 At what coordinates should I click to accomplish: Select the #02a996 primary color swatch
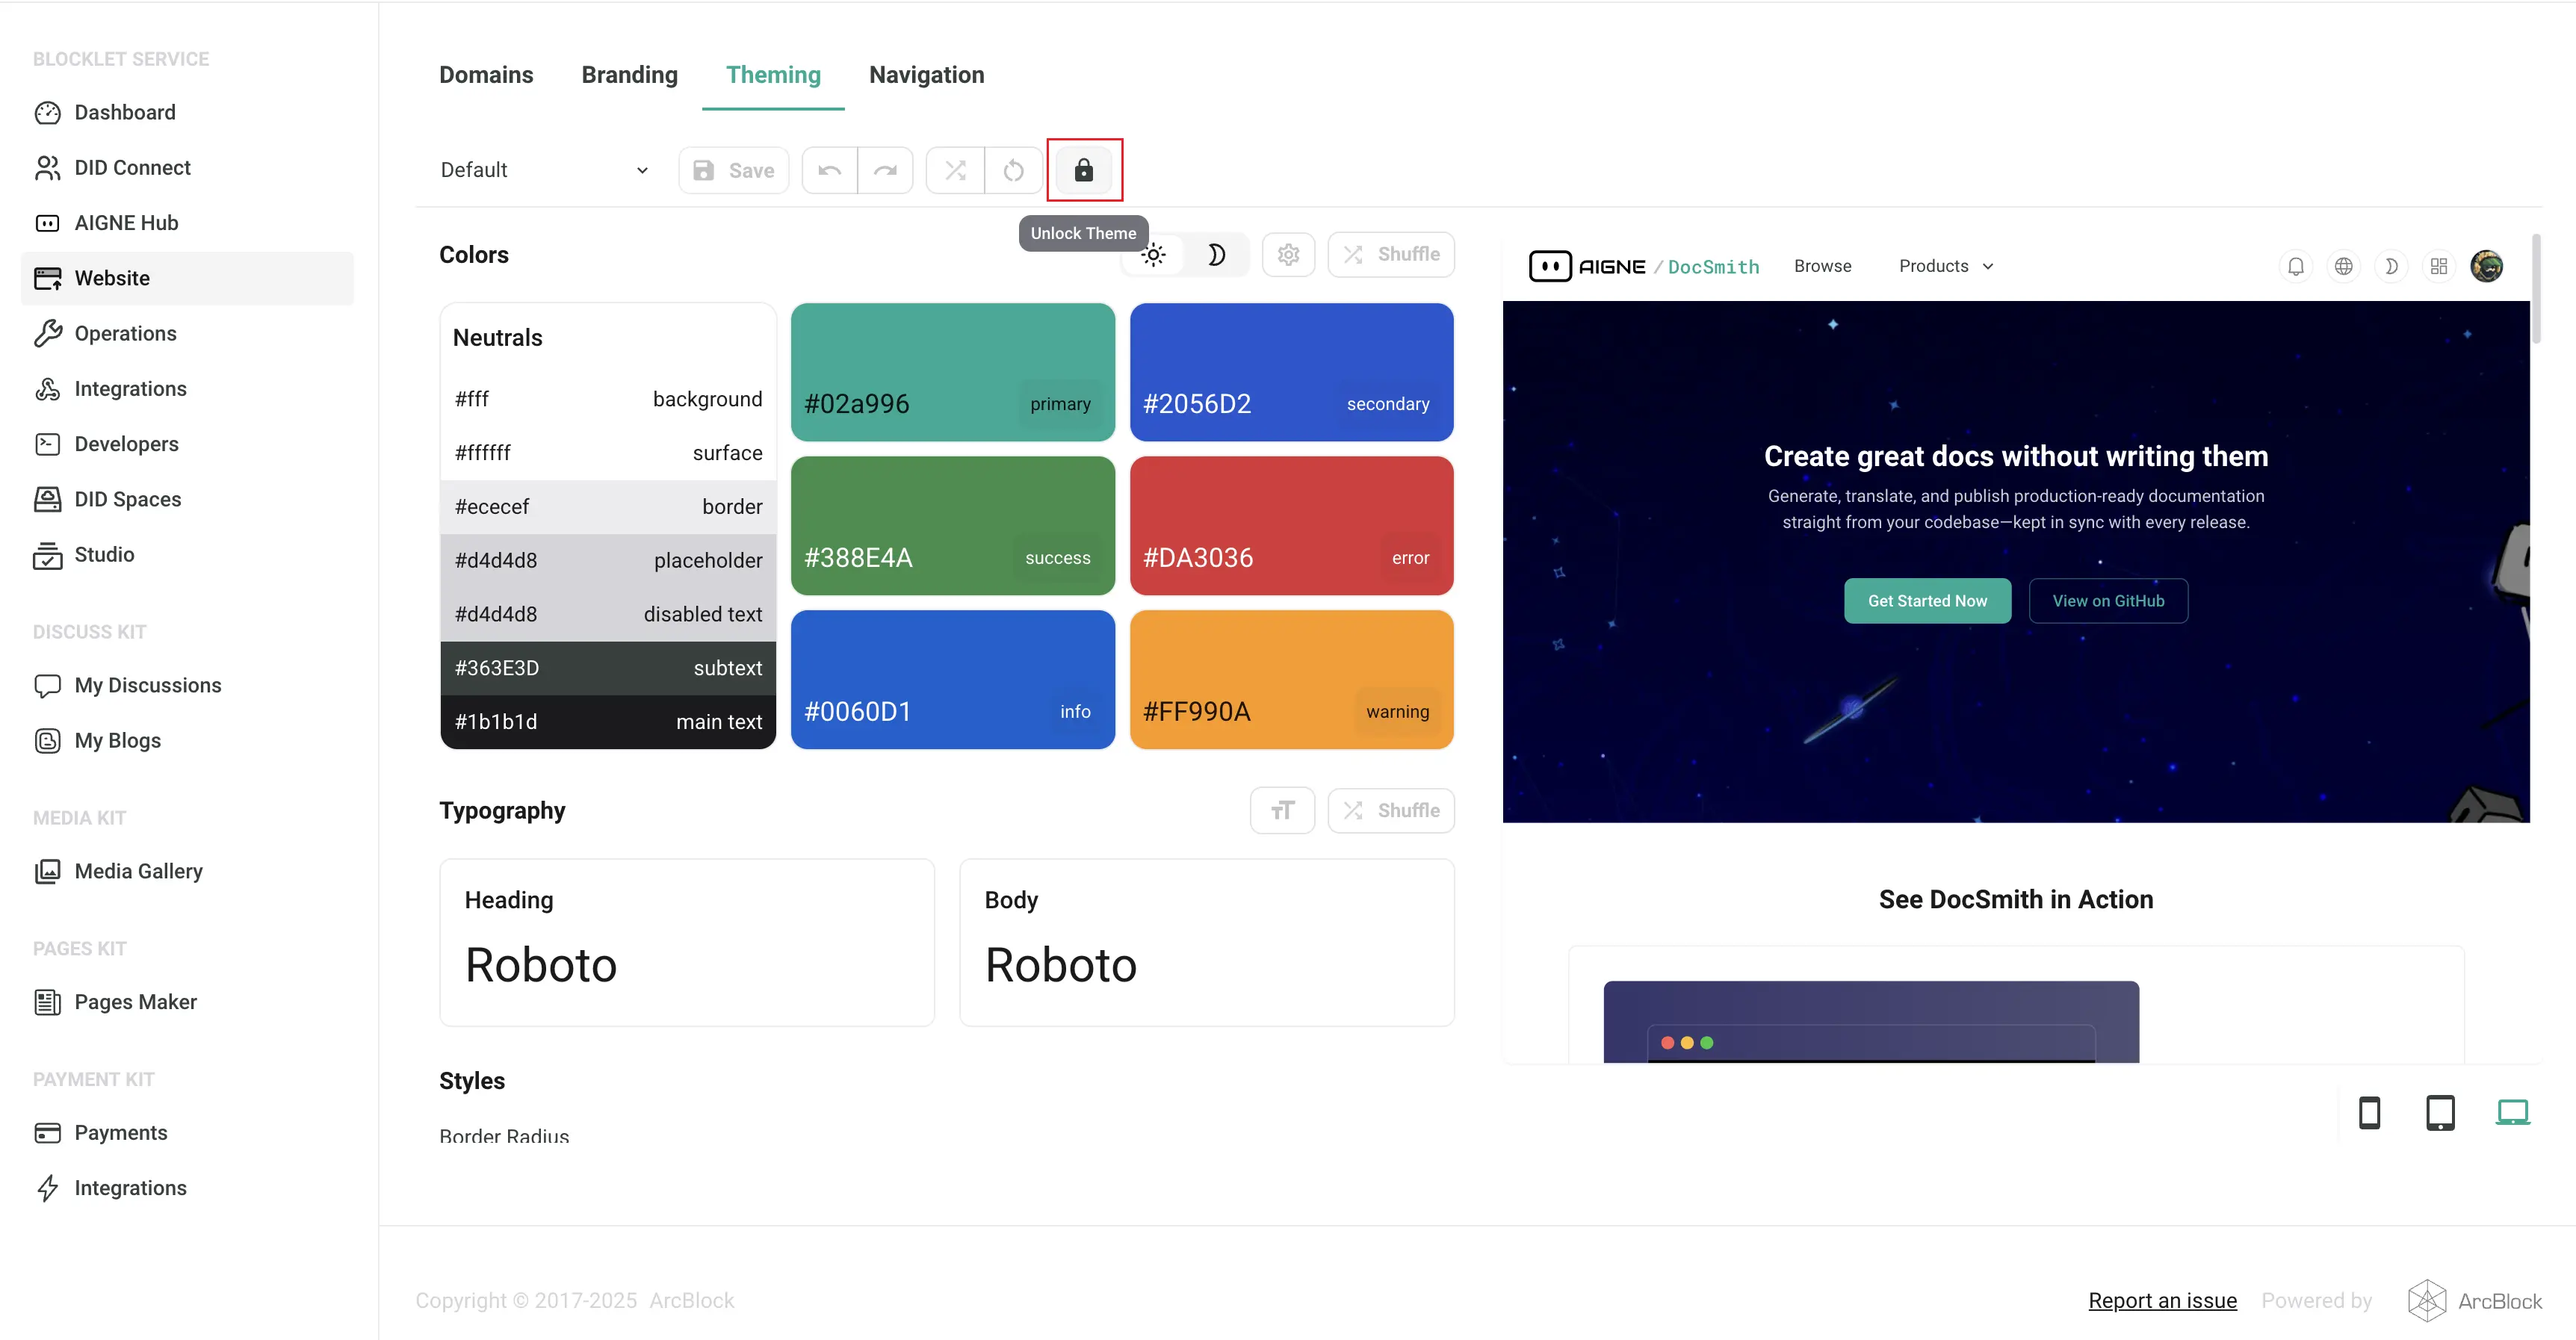[952, 371]
